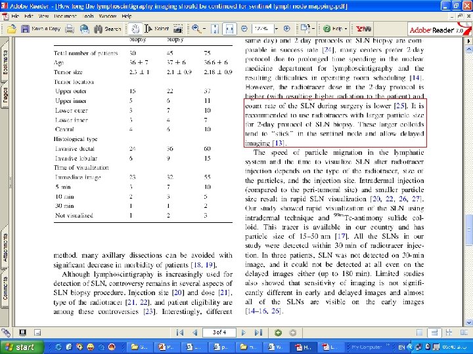473x354 pixels.
Task: Expand the zoom tool dropdown arrow
Action: click(204, 29)
